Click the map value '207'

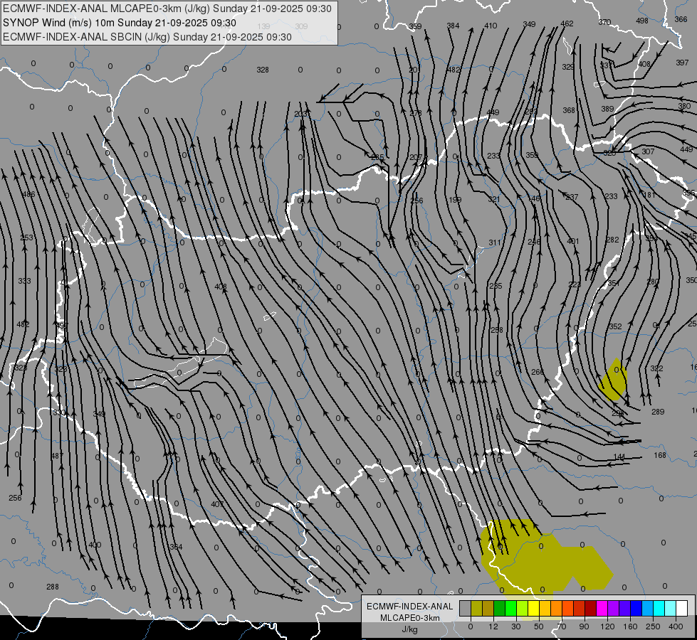[416, 157]
